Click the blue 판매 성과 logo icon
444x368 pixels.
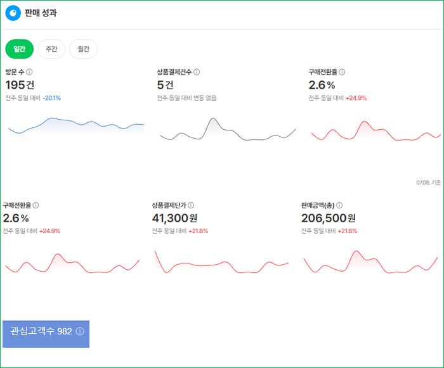(13, 13)
